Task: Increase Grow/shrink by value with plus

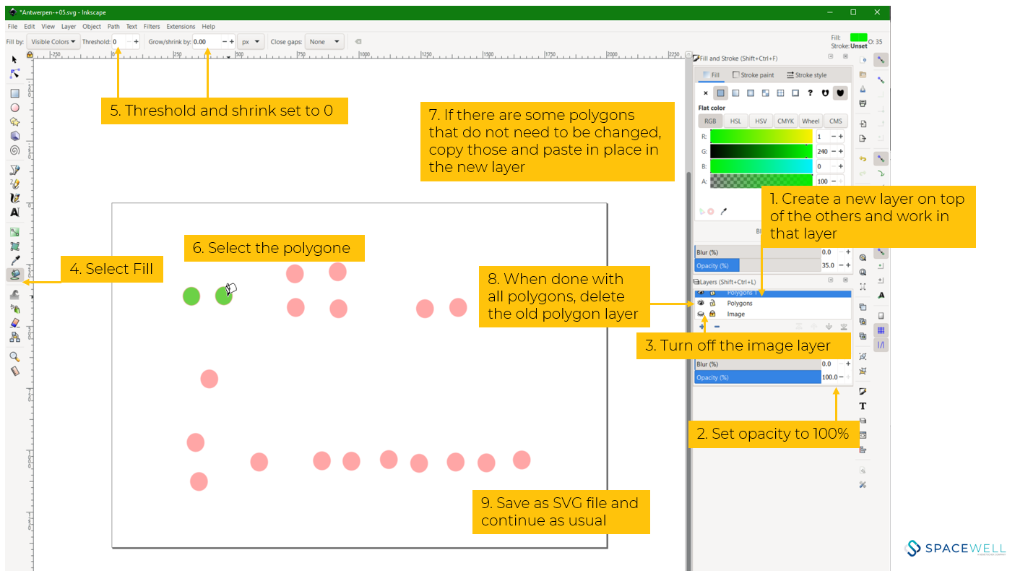Action: point(231,42)
